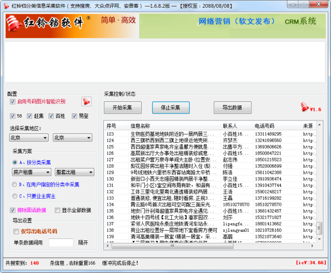Click the 导出数据 button
Screen dimensions: 331x273
tap(232, 108)
